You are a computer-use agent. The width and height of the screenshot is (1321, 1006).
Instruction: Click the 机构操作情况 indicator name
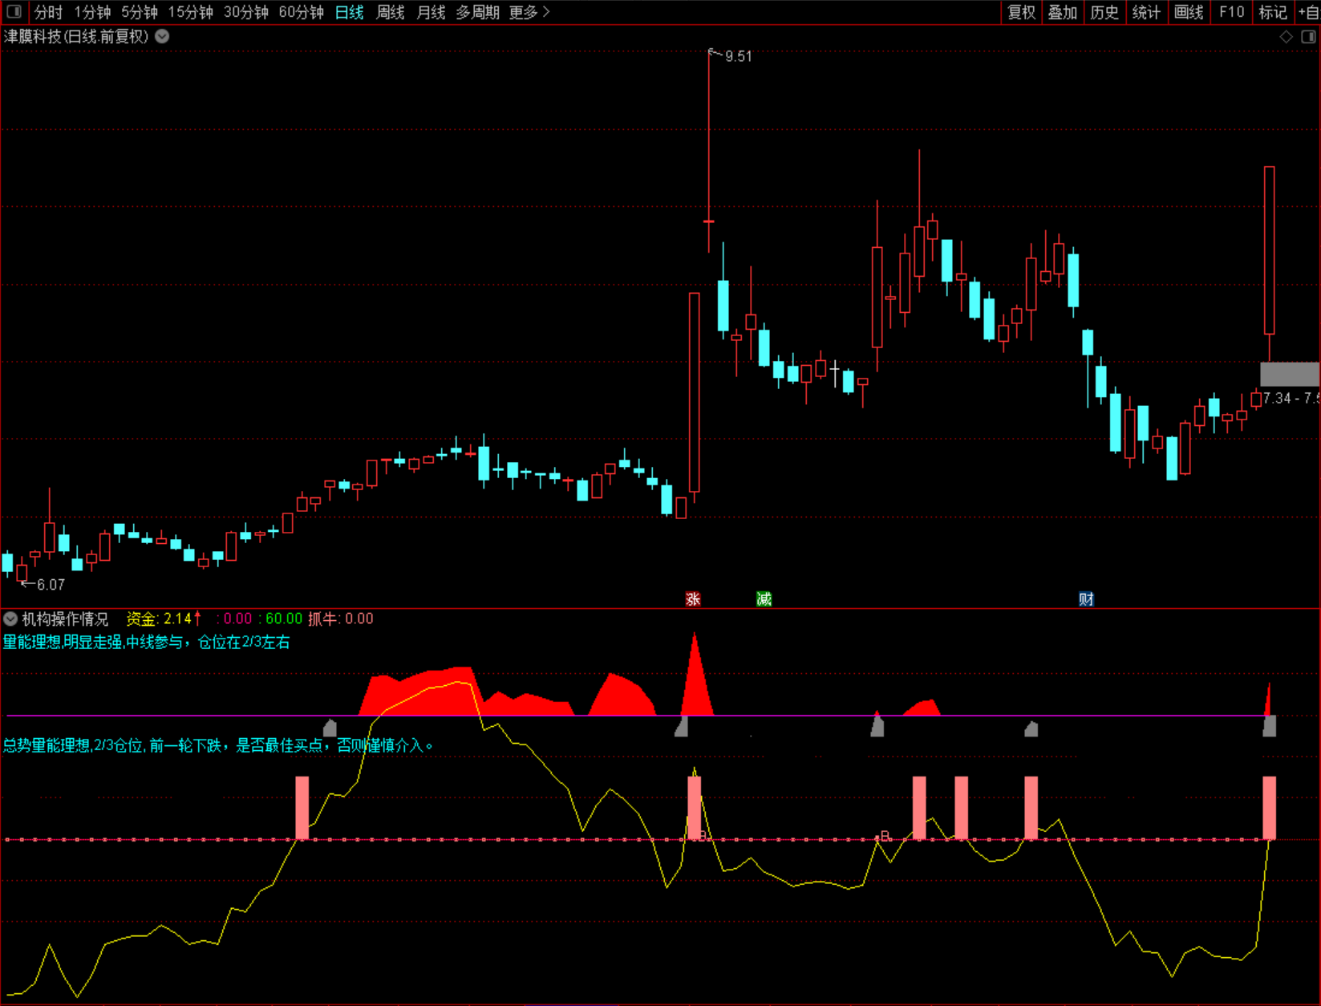(65, 619)
